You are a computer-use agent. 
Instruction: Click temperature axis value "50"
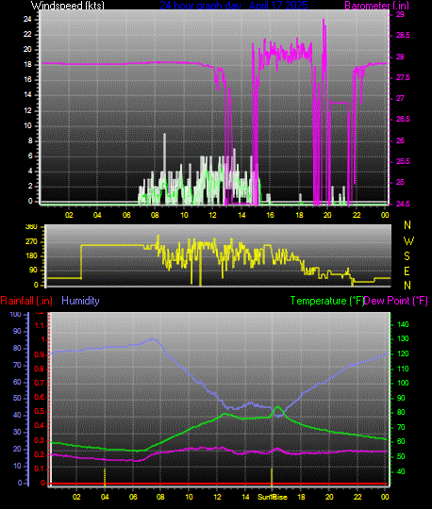[401, 457]
